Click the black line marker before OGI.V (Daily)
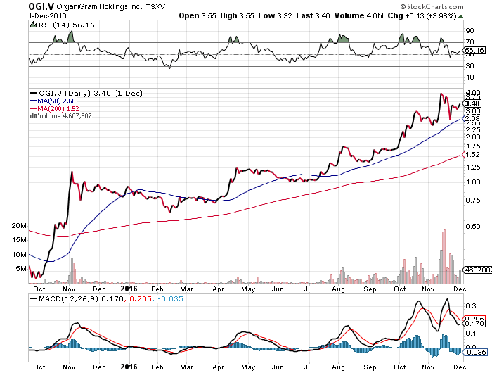Screen dimensions: 492x373 tap(33, 94)
